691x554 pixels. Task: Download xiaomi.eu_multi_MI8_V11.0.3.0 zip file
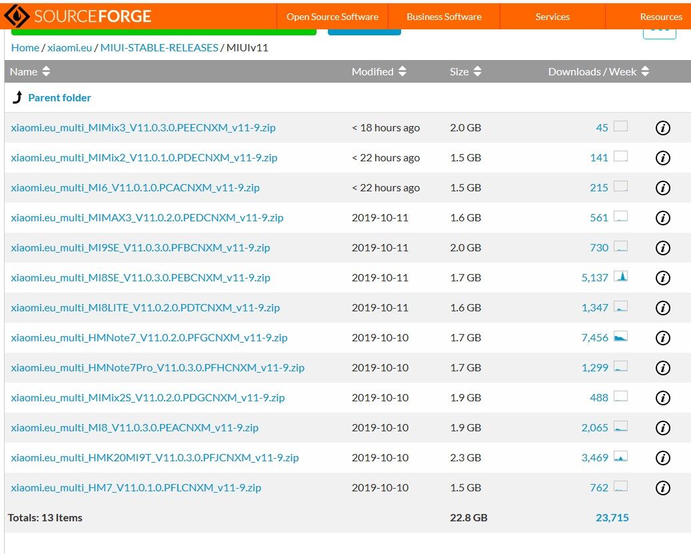point(135,427)
